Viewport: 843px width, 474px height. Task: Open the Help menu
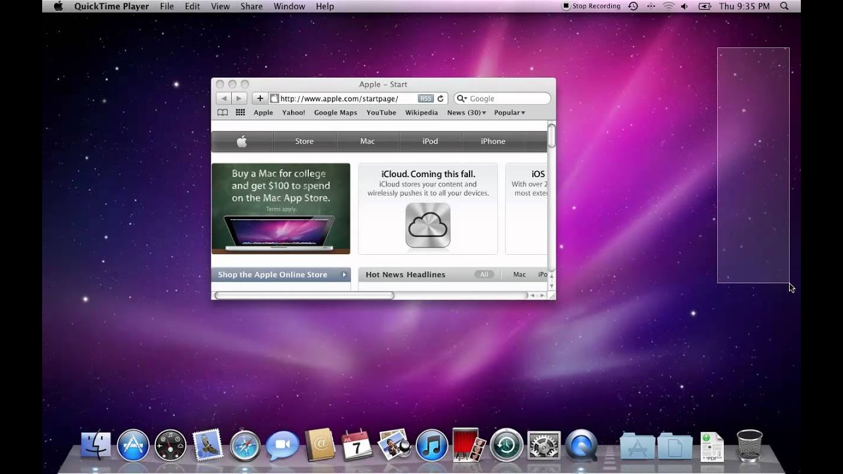325,6
